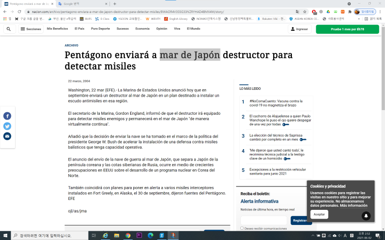This screenshot has width=385, height=240.
Task: Click the notification bell icon
Action: [x=366, y=216]
